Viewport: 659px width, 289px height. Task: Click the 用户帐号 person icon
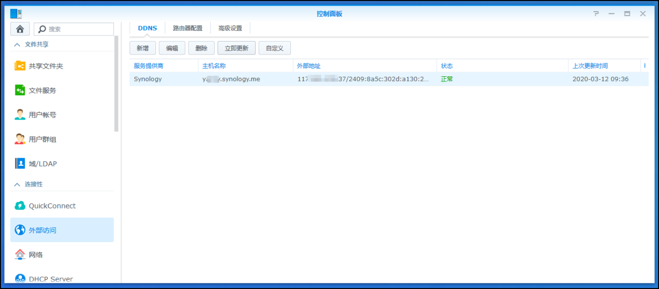coord(20,114)
